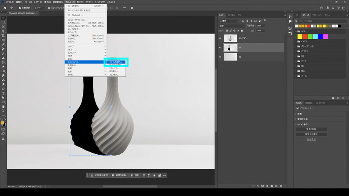The image size is (349, 196).
Task: Click the layer style fx icon
Action: point(258,186)
